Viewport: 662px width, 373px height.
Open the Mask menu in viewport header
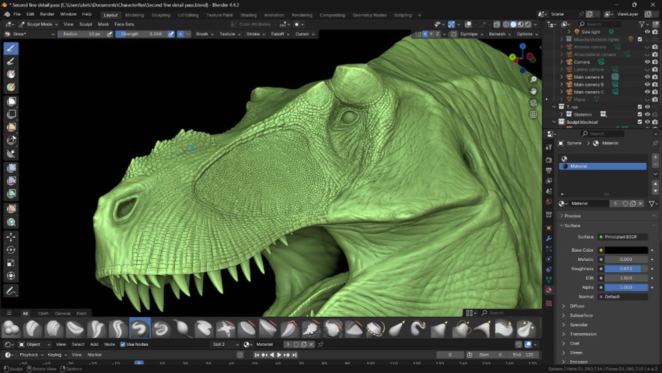tap(103, 25)
